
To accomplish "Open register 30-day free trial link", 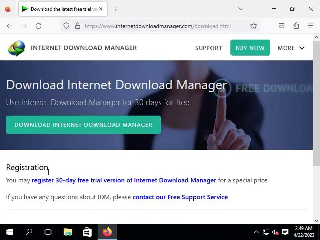I will pyautogui.click(x=124, y=180).
